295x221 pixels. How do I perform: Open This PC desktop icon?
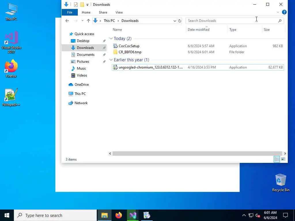pos(11,12)
